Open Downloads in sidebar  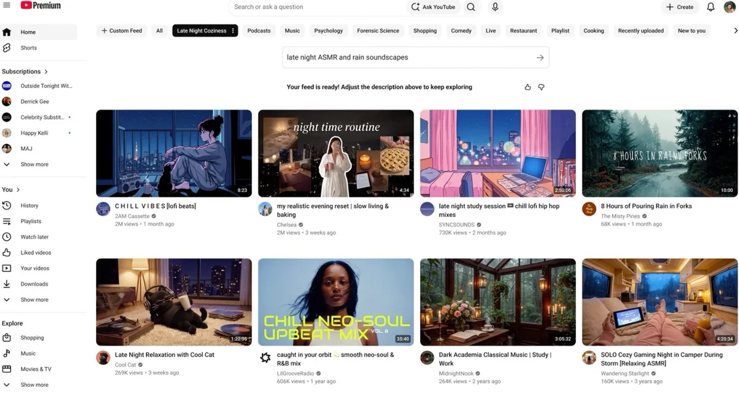pos(39,284)
